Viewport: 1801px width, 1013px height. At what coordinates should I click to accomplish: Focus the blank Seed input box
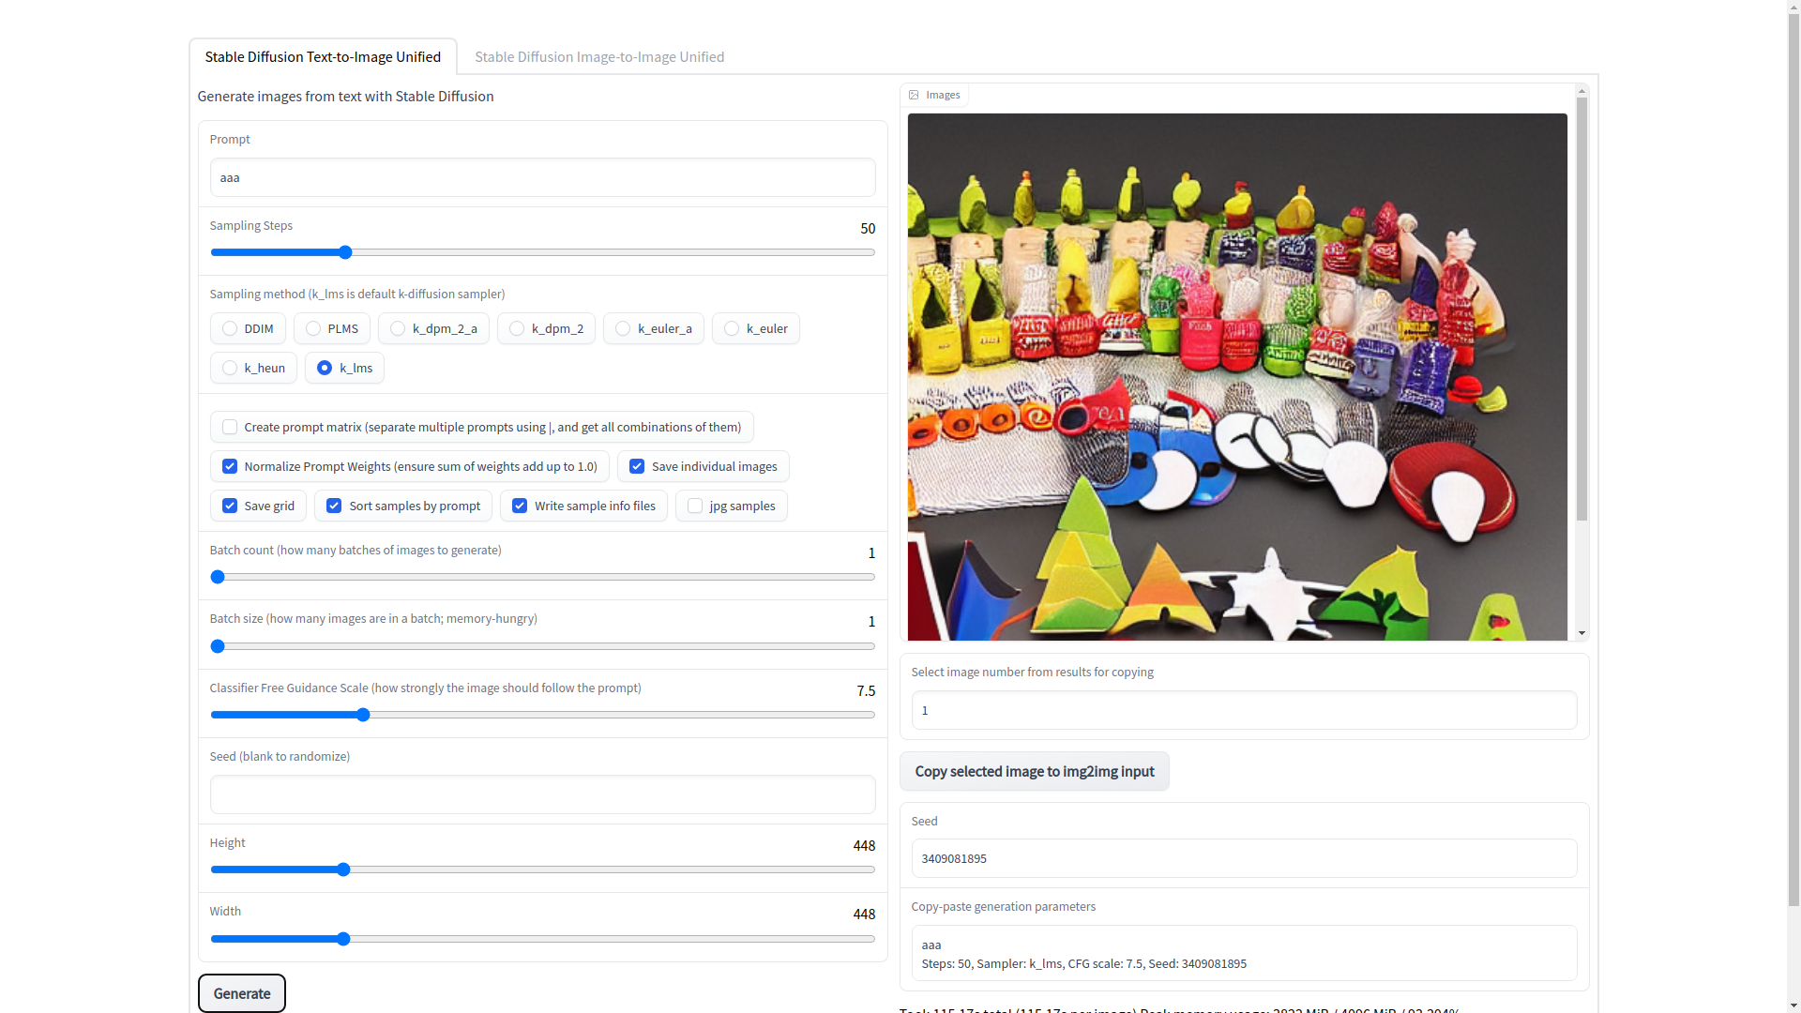click(x=542, y=794)
